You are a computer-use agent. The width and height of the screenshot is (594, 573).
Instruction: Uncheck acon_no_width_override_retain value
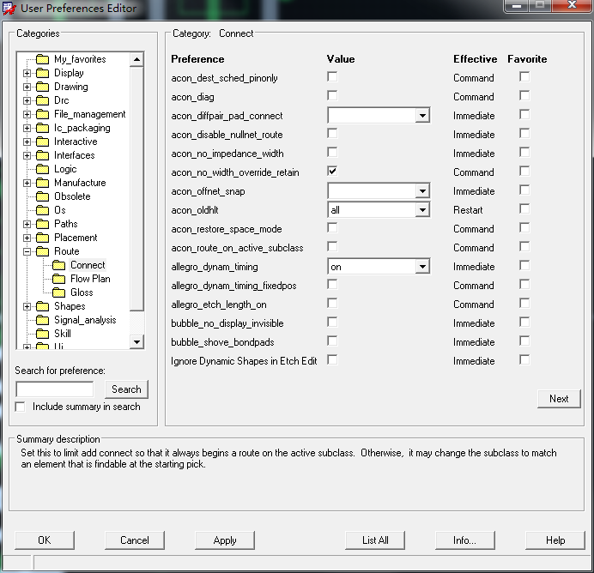(x=332, y=172)
